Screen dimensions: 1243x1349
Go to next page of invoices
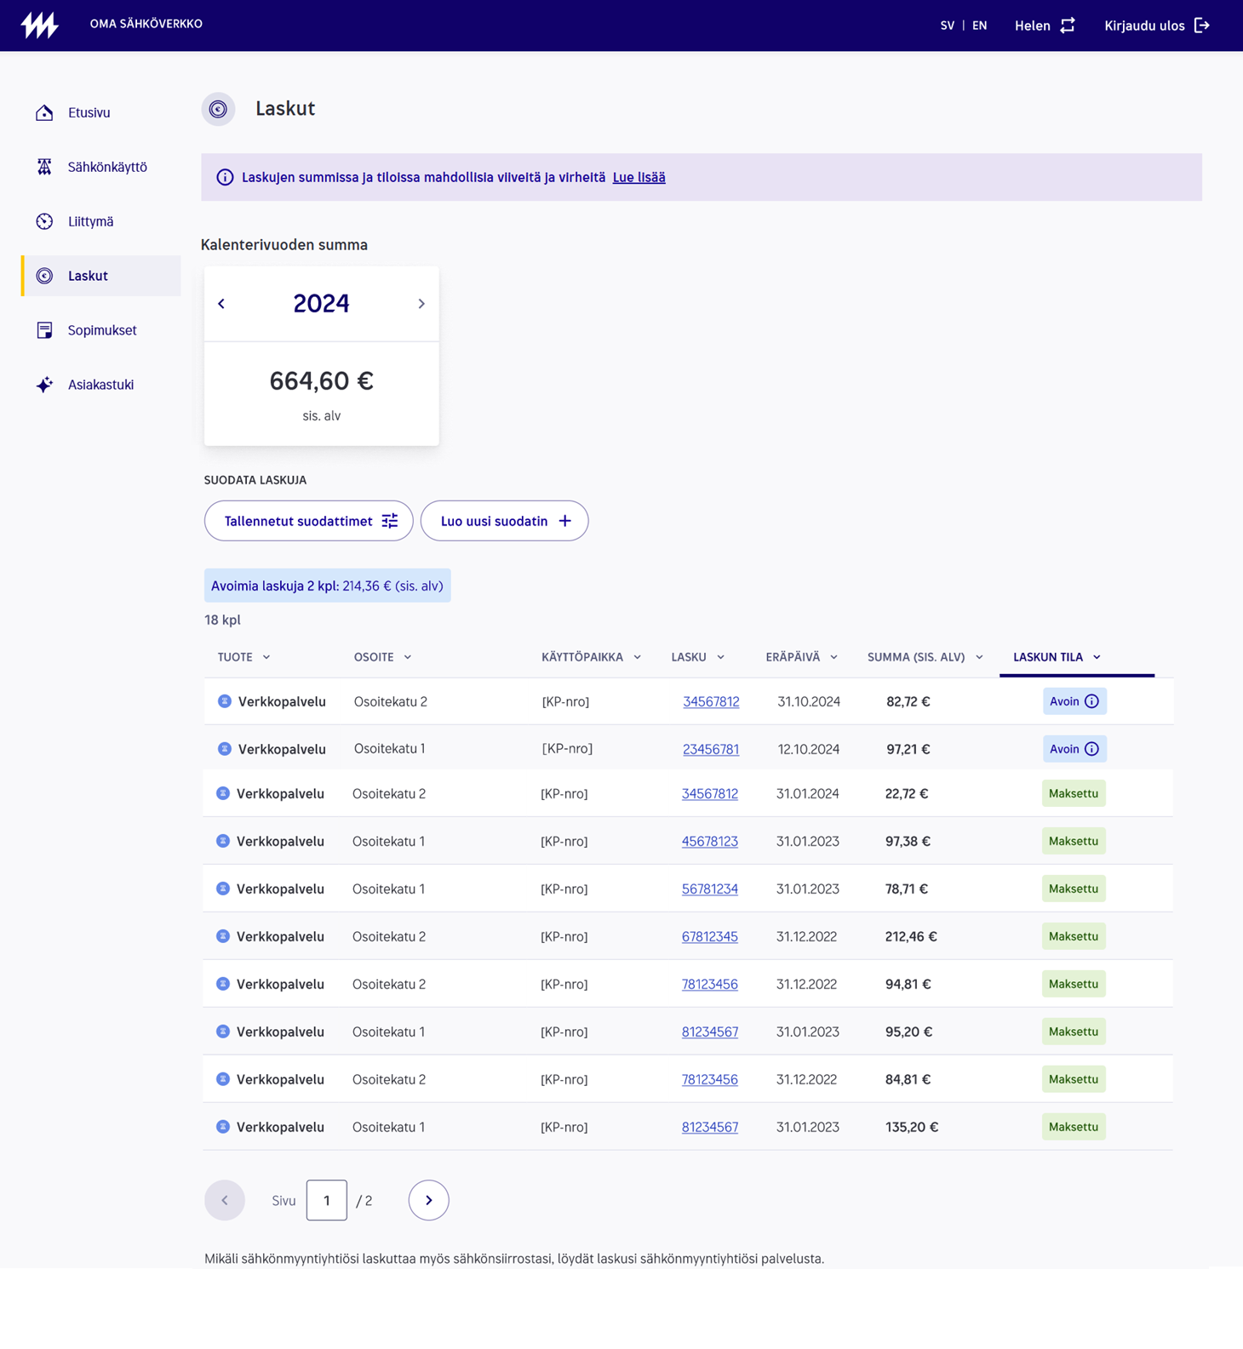tap(428, 1200)
